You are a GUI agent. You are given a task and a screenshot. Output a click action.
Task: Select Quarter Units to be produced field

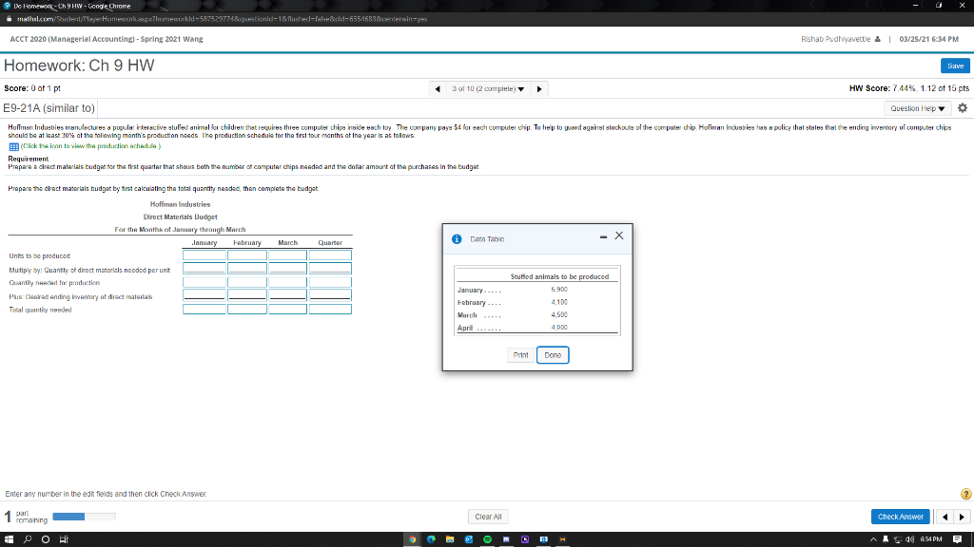coord(330,255)
